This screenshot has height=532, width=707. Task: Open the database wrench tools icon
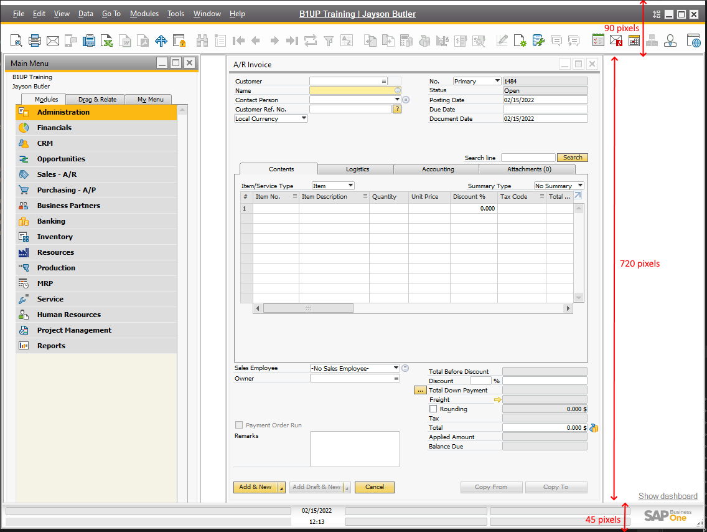(x=538, y=41)
